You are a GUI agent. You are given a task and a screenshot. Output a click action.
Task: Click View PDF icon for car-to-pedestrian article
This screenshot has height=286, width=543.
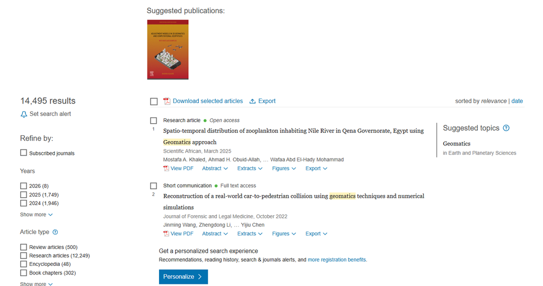coord(166,234)
